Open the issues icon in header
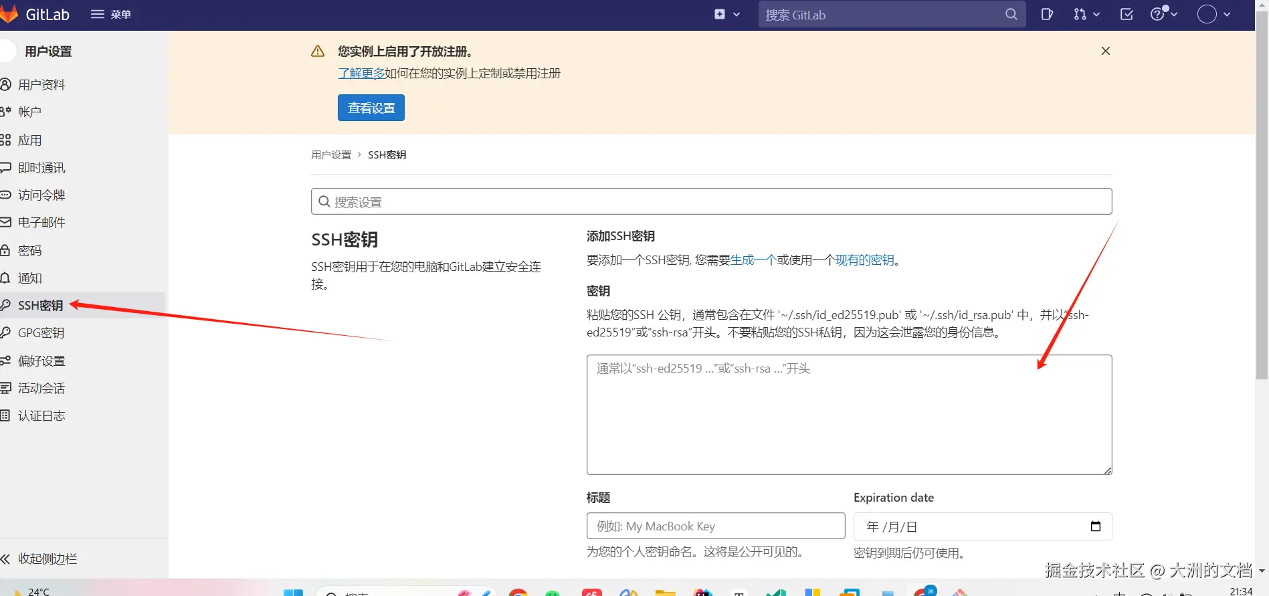 pyautogui.click(x=1047, y=14)
